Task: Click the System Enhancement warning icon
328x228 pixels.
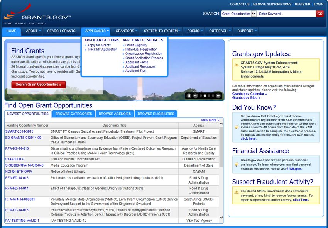Action: [237, 65]
